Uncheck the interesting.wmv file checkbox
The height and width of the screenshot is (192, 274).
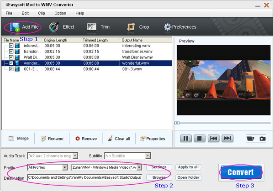[x=11, y=46]
